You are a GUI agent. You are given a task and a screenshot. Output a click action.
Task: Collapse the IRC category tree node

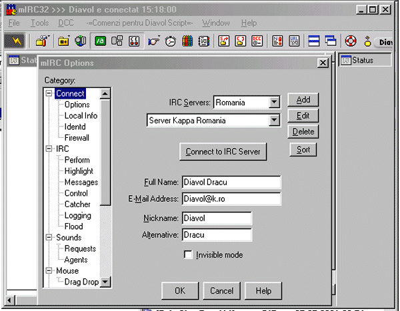[49, 149]
